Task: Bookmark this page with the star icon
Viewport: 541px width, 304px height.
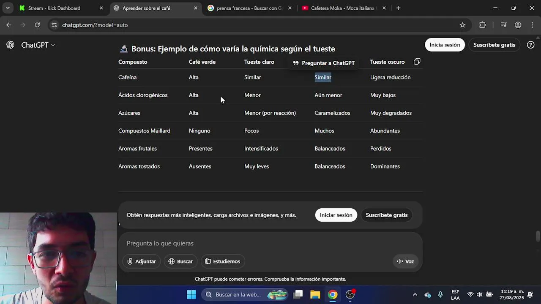Action: 462,25
